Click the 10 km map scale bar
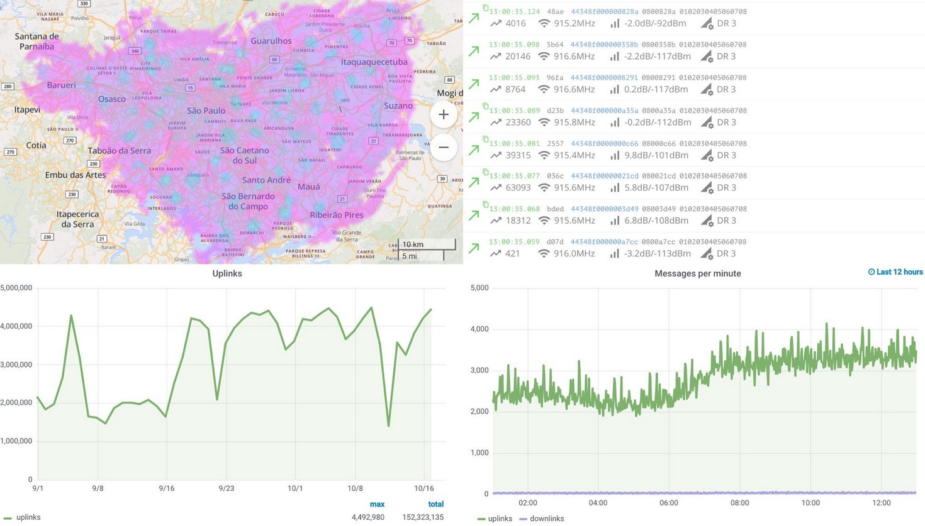The image size is (925, 526). tap(427, 244)
